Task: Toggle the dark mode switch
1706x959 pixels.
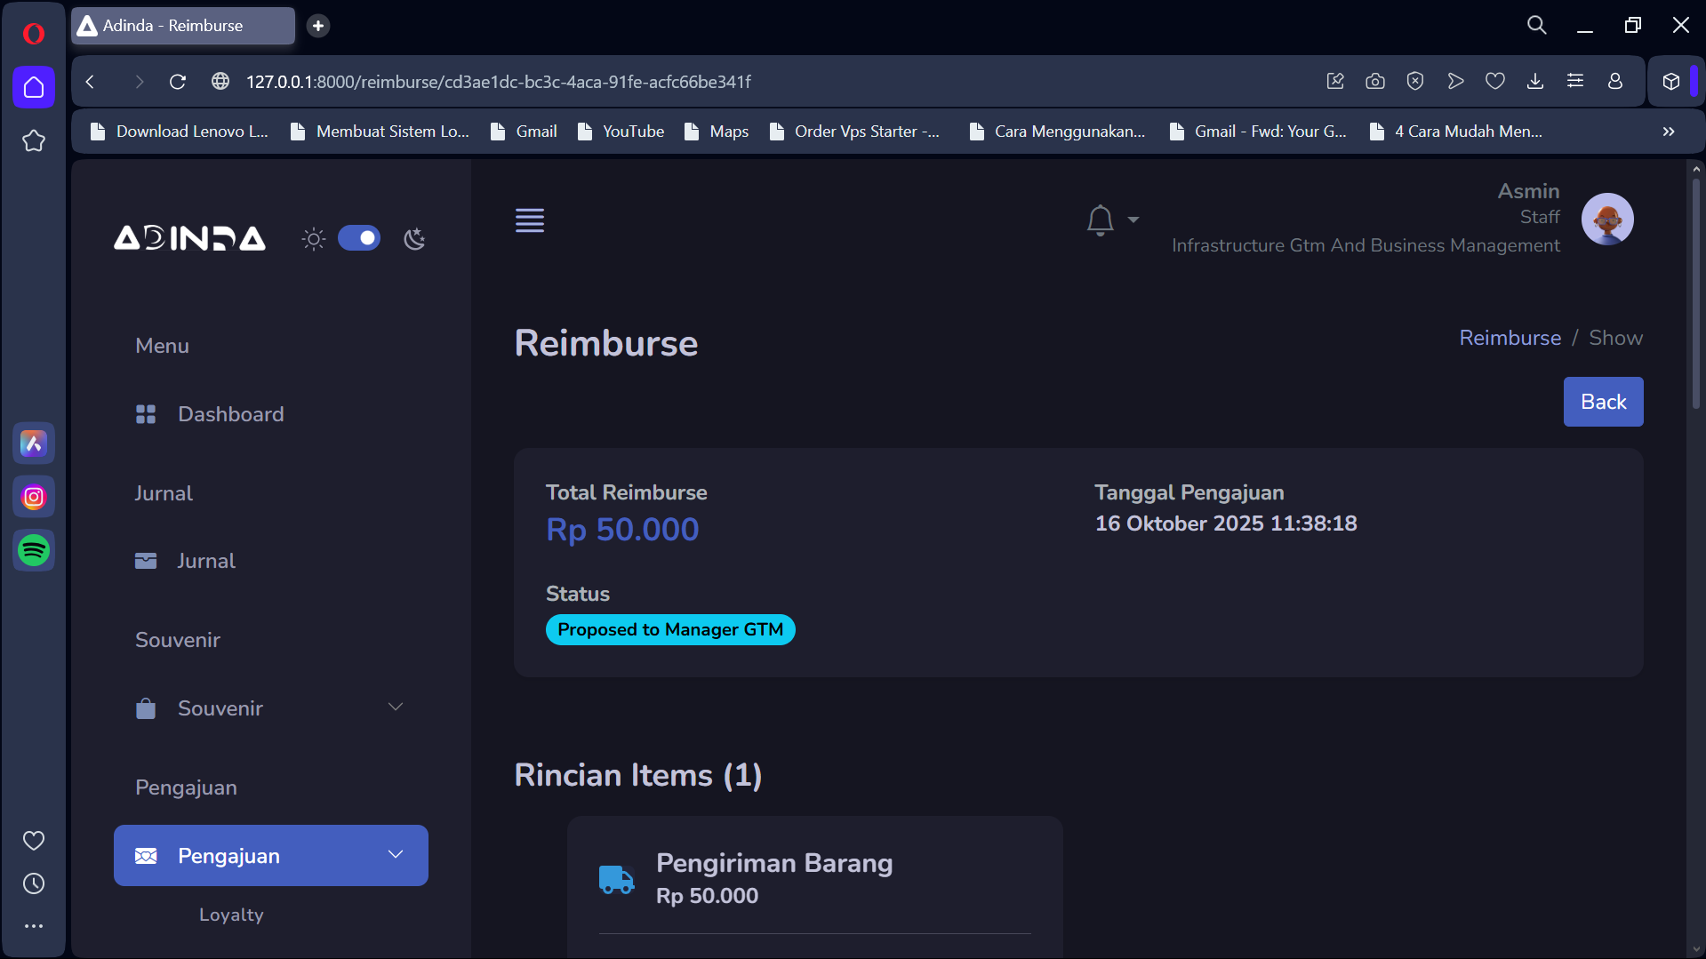Action: [x=359, y=238]
